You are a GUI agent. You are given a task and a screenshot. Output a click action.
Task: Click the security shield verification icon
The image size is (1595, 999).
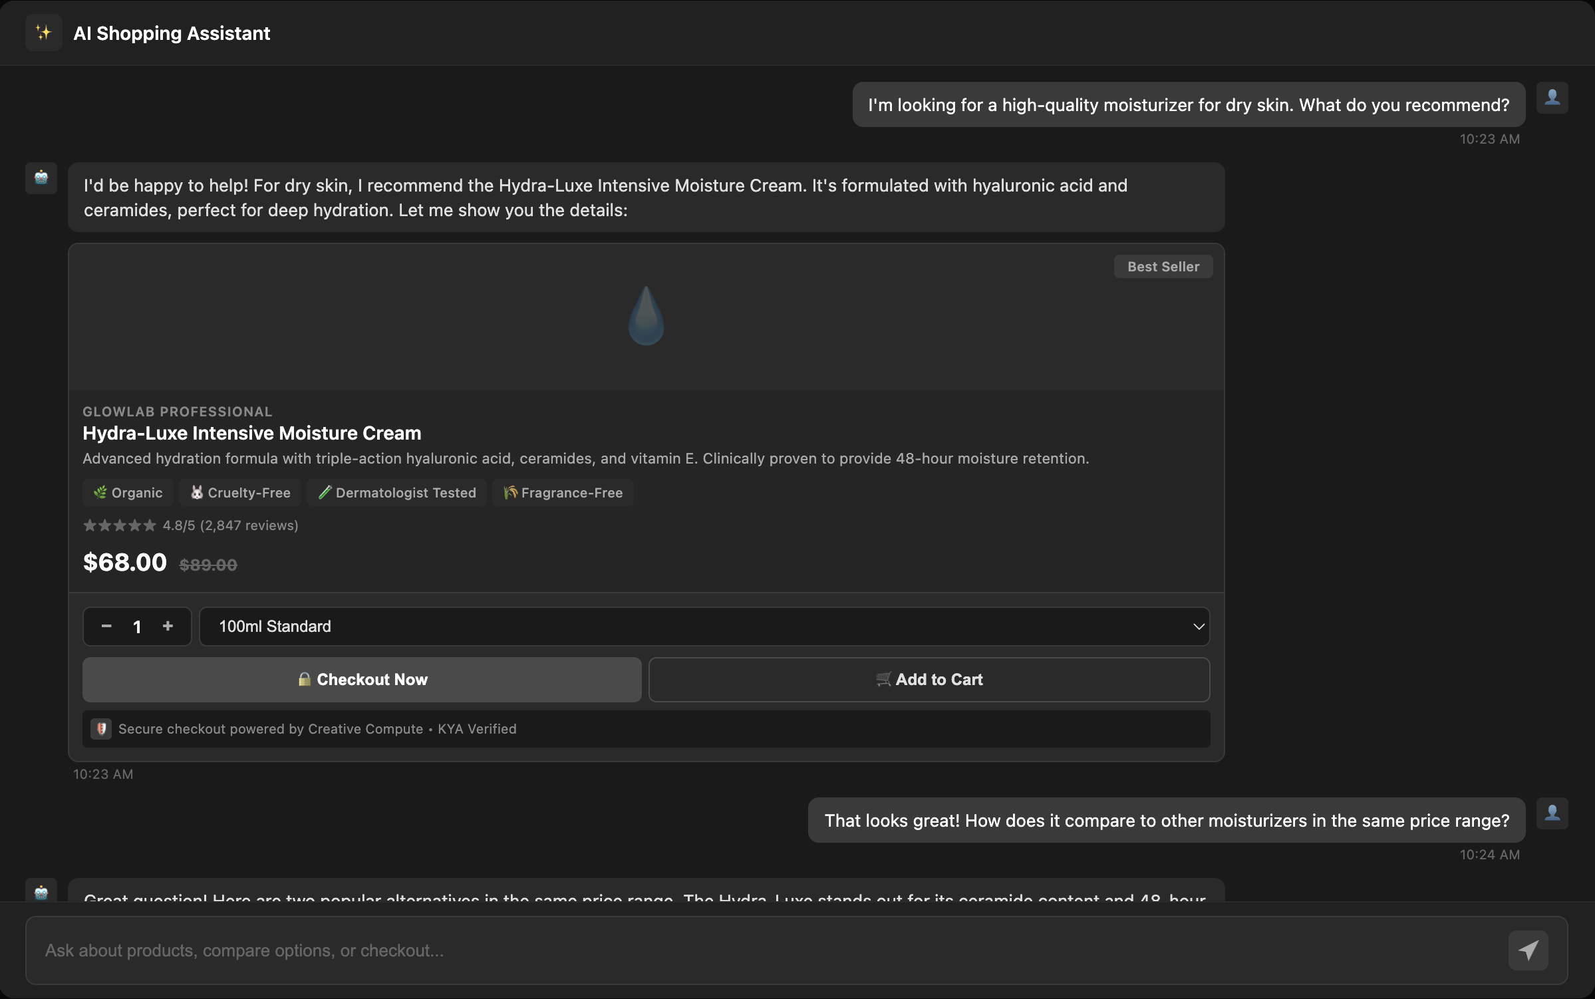(102, 728)
